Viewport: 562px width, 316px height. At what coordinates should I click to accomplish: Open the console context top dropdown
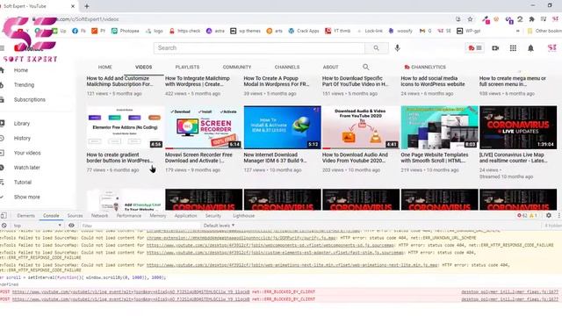tap(37, 226)
